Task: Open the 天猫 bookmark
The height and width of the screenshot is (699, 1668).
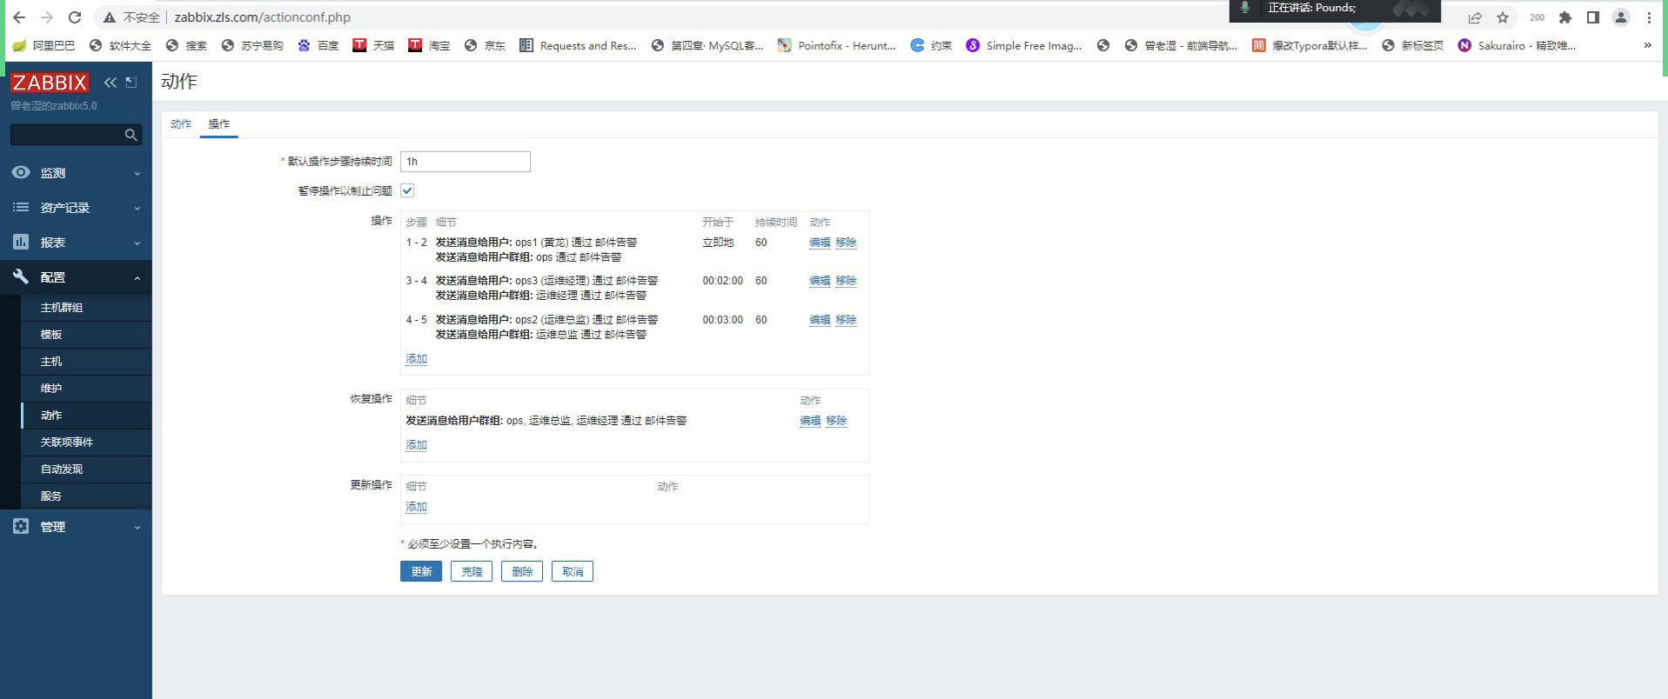Action: pyautogui.click(x=373, y=45)
